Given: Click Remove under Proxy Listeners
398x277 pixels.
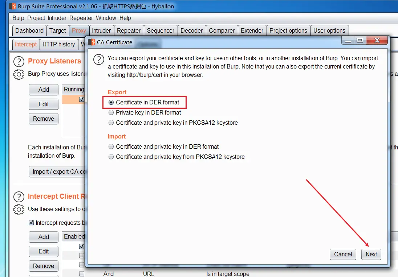Looking at the screenshot, I should (44, 119).
